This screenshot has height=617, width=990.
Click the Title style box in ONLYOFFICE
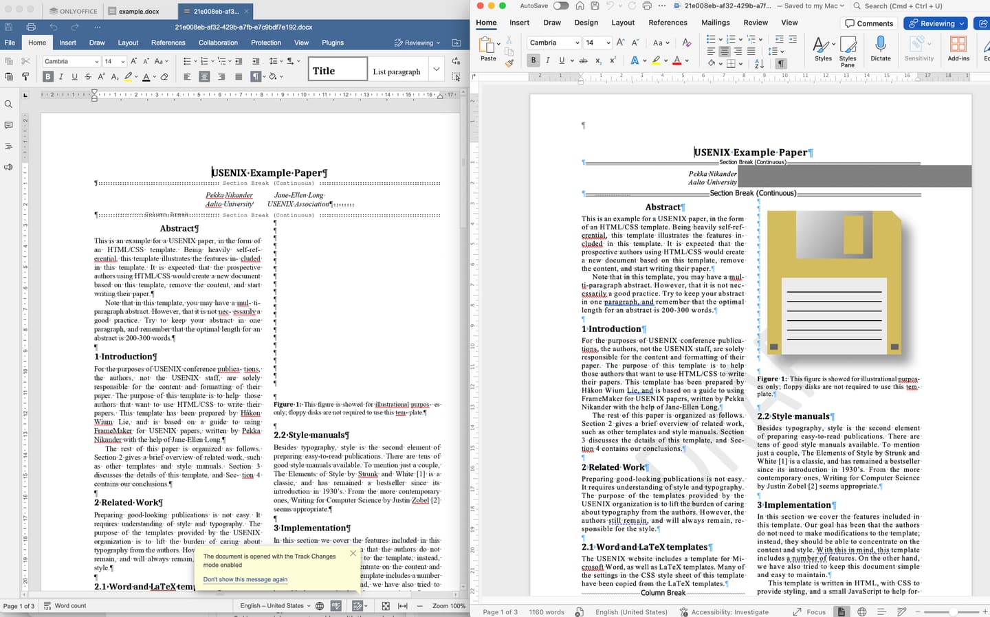click(338, 69)
